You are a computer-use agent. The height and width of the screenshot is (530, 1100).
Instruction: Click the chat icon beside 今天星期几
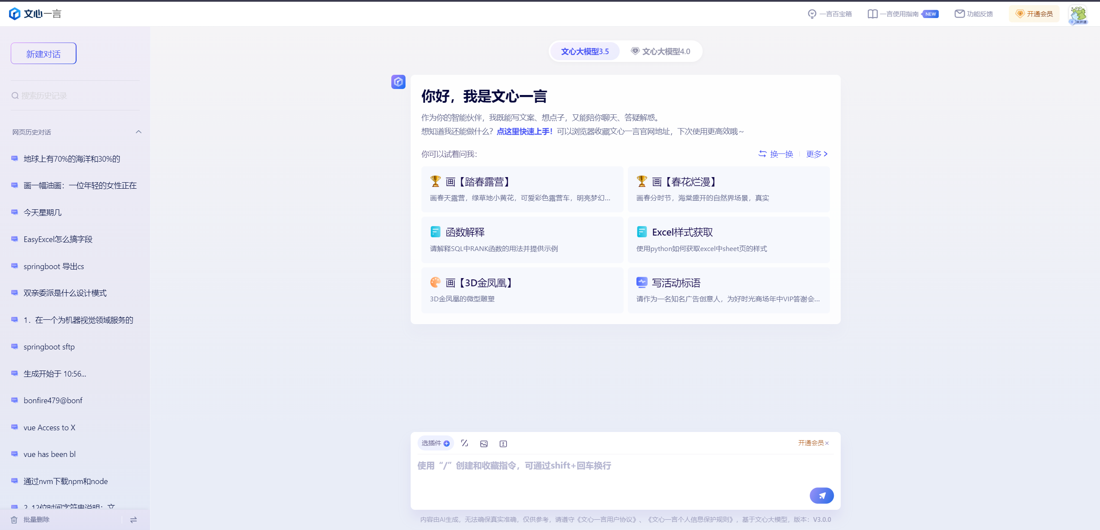coord(15,212)
